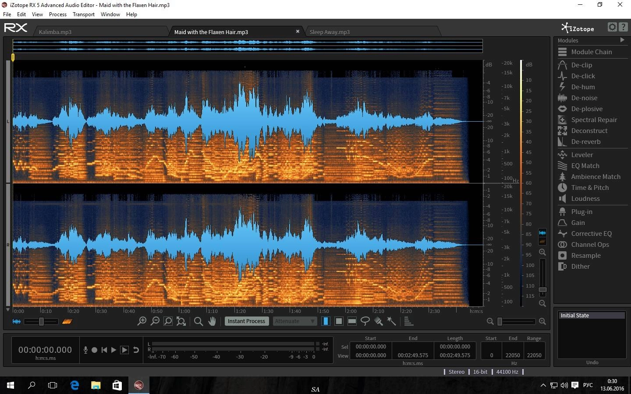This screenshot has width=631, height=394.
Task: Select the magic wand tool
Action: click(x=392, y=321)
